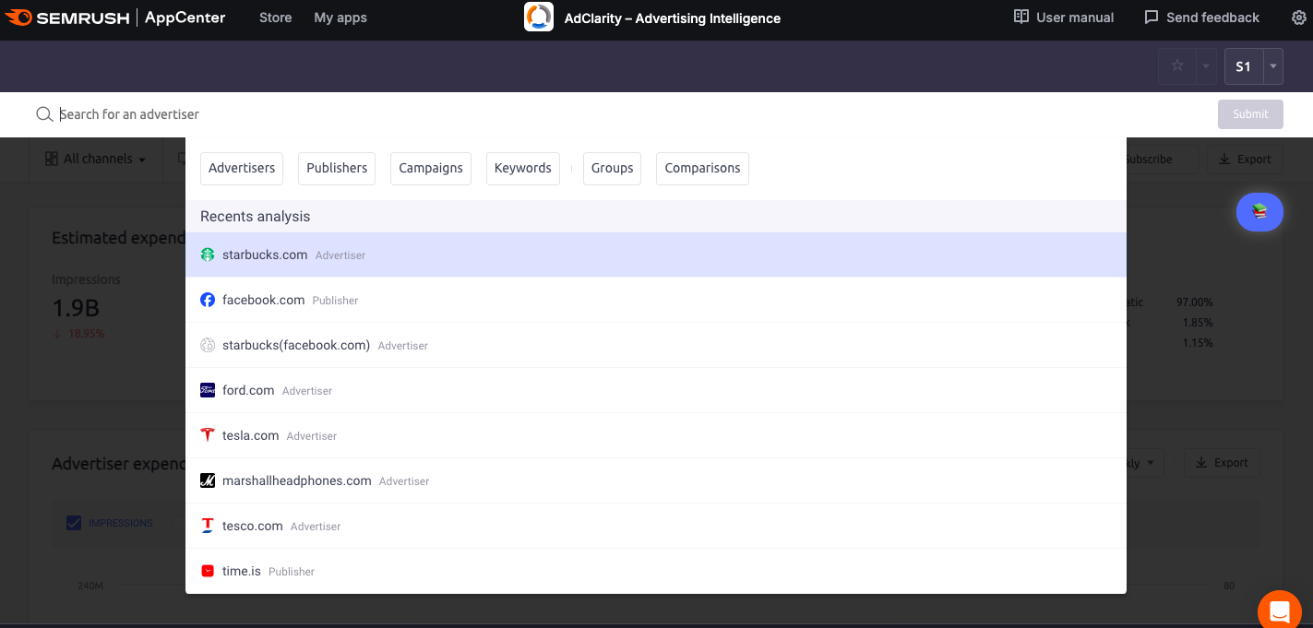This screenshot has height=628, width=1313.
Task: Open the AdClarity app icon
Action: pos(539,18)
